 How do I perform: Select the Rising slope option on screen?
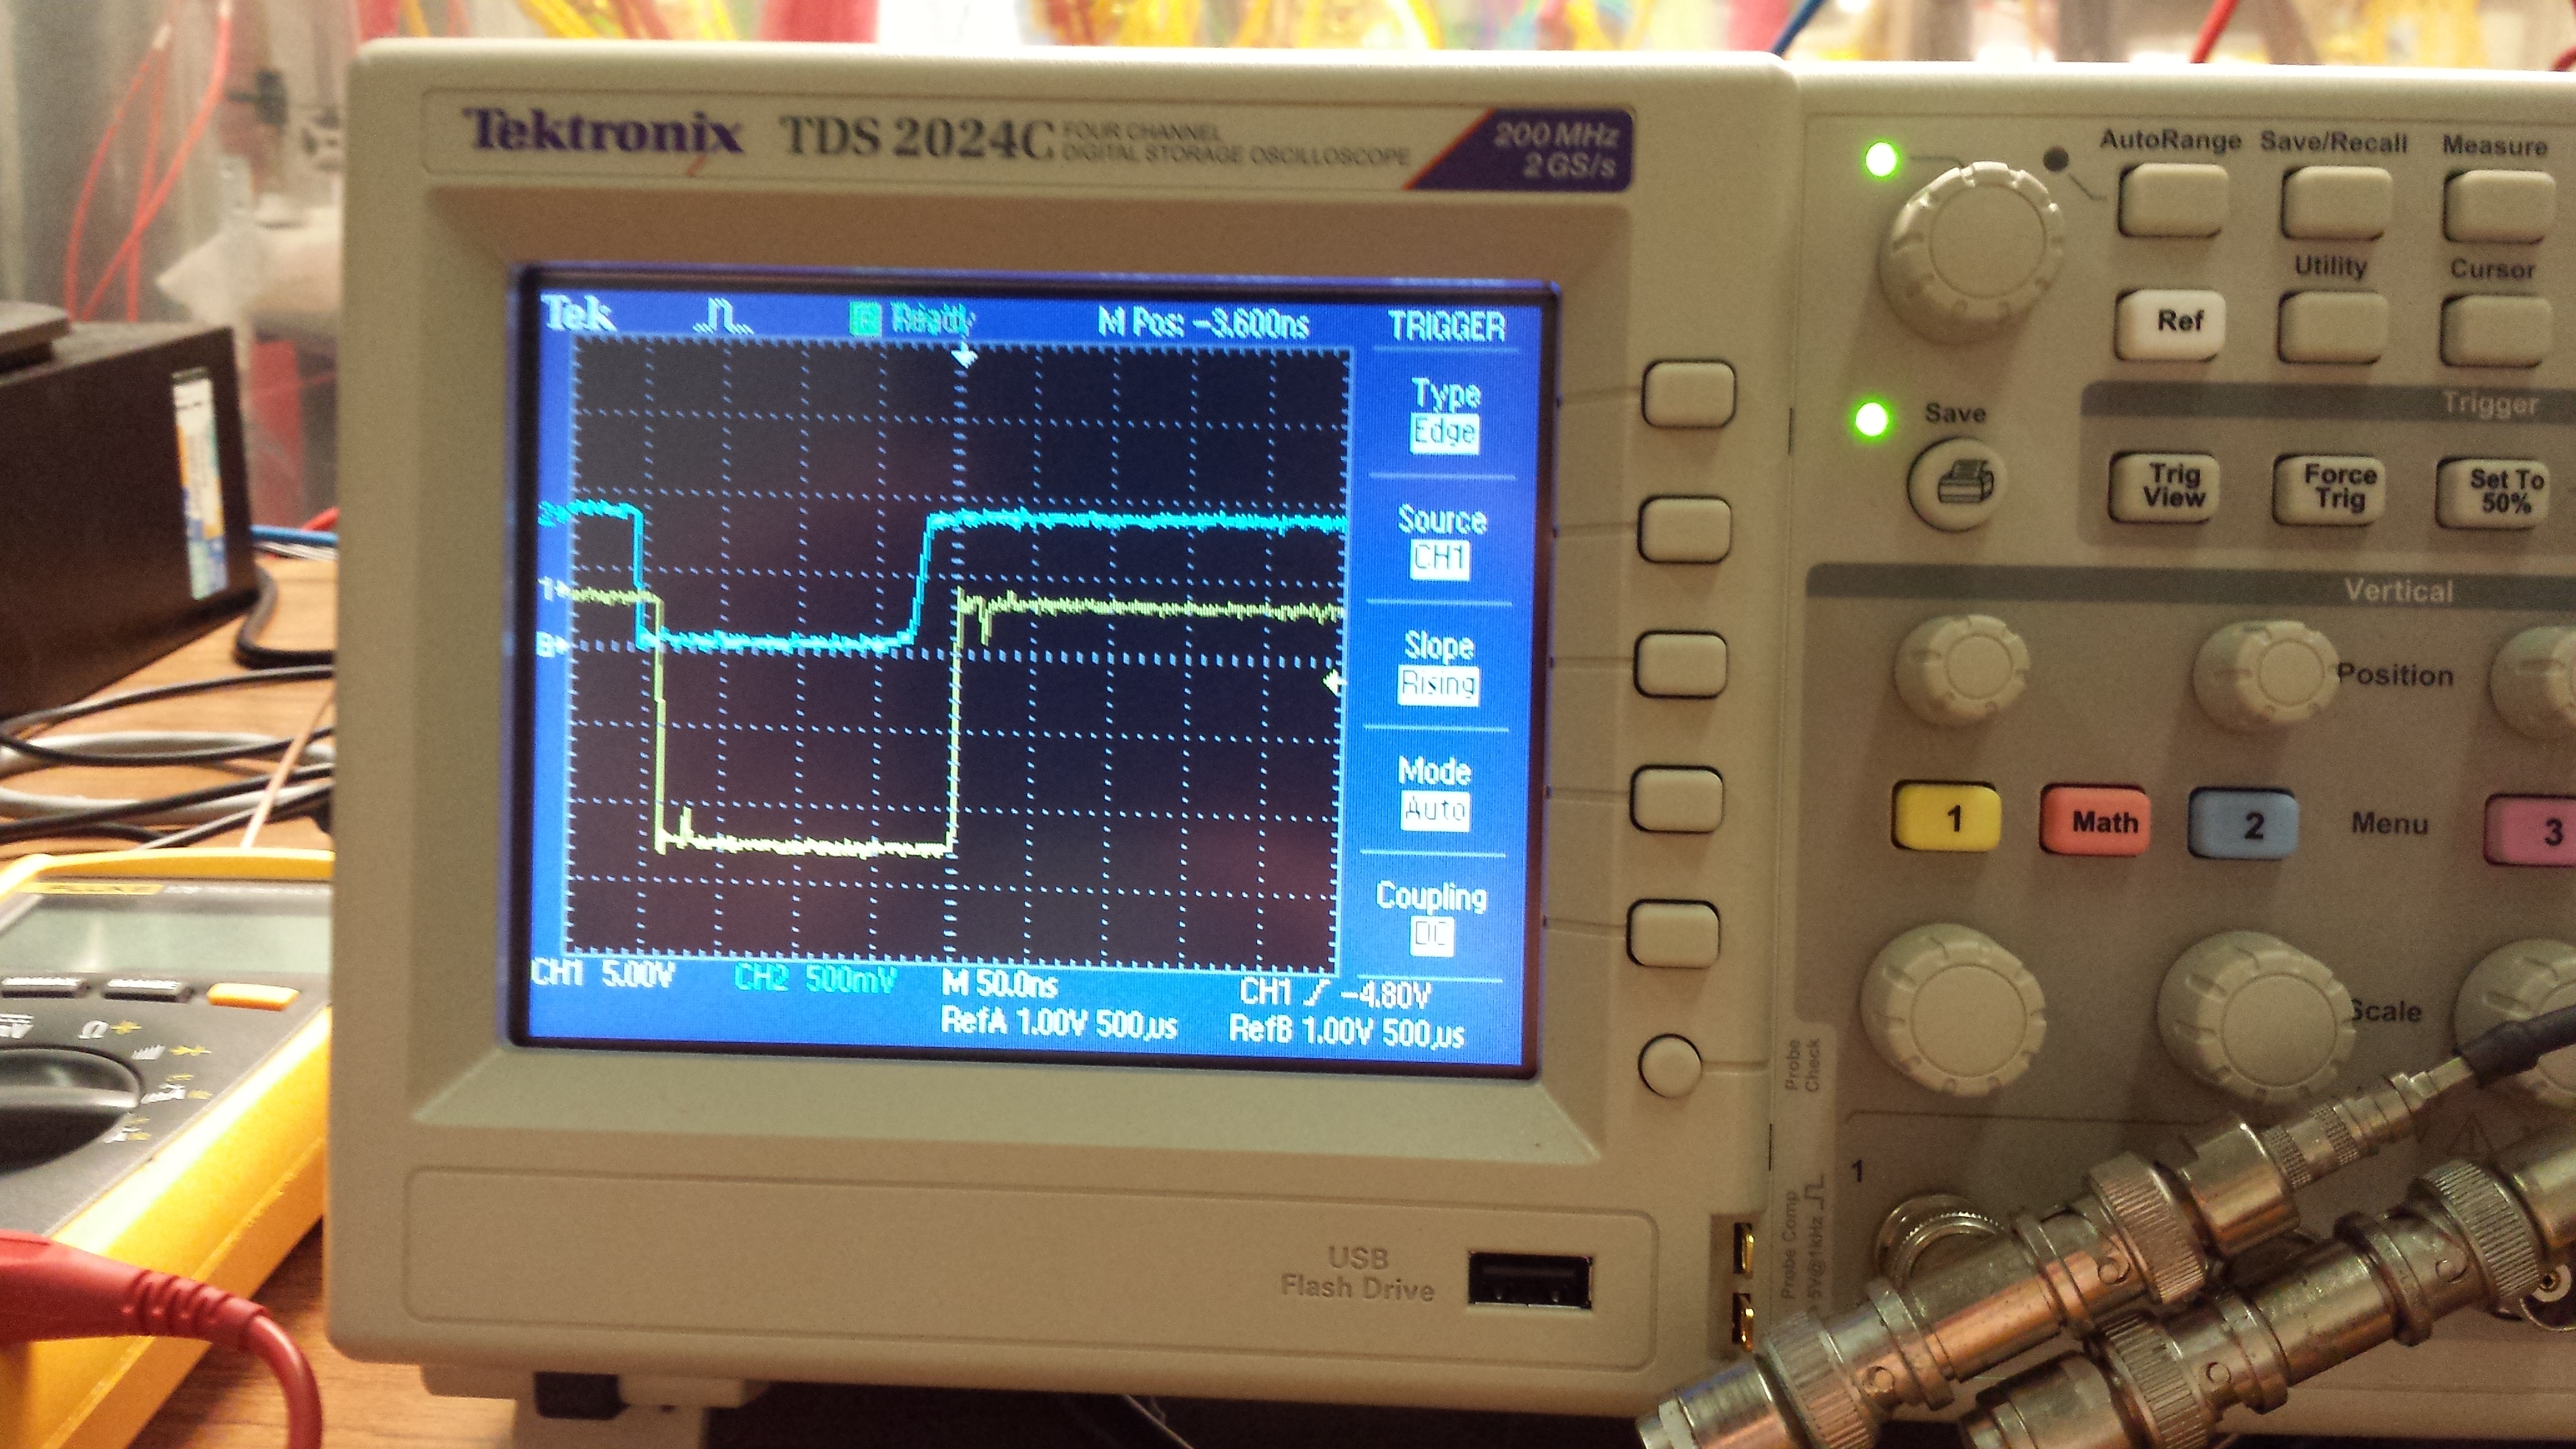pyautogui.click(x=1437, y=686)
